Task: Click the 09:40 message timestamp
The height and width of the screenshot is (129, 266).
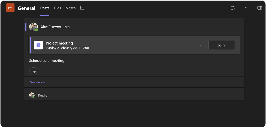Action: [67, 27]
